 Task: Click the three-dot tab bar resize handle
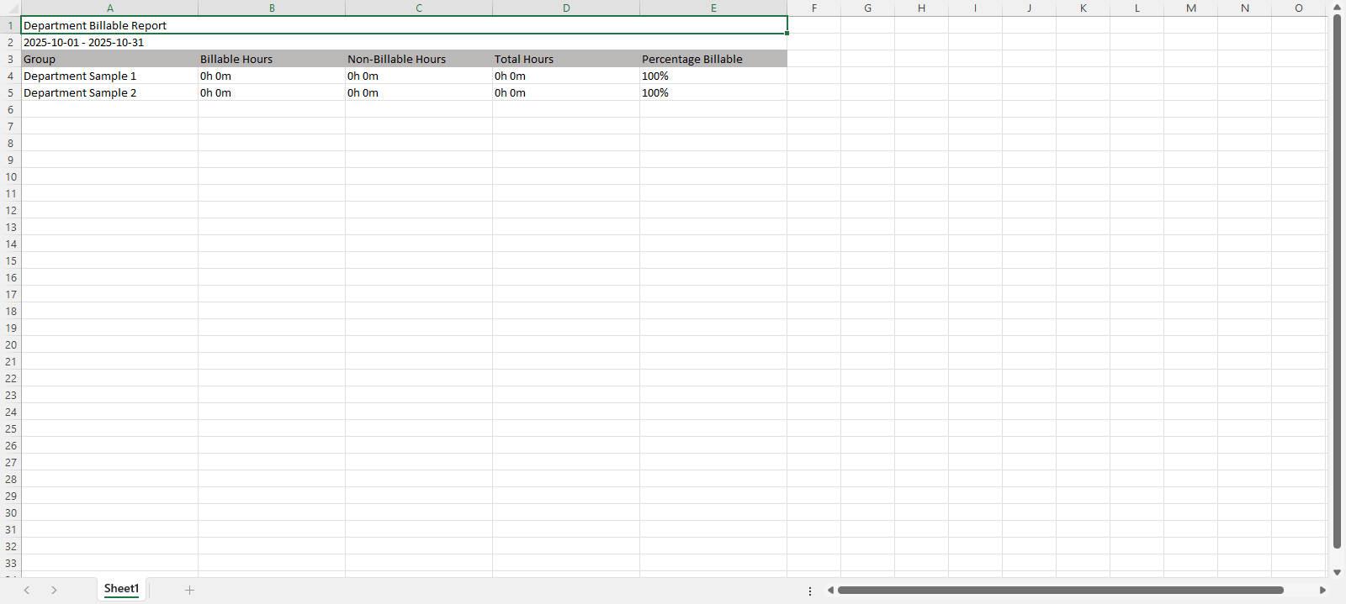click(x=810, y=591)
